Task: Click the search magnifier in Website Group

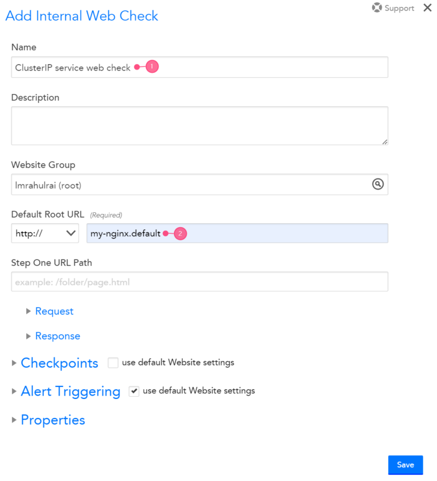Action: pyautogui.click(x=378, y=184)
